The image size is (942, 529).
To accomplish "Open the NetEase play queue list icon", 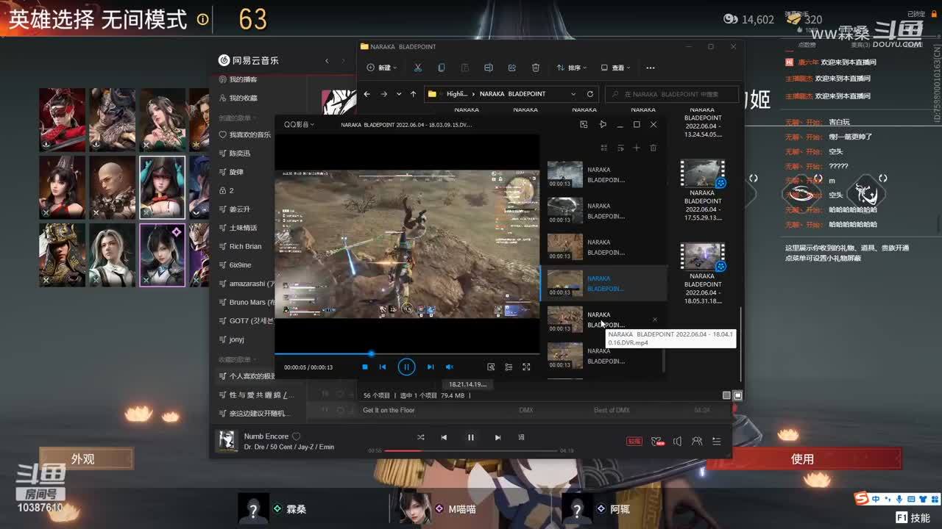I will (716, 442).
